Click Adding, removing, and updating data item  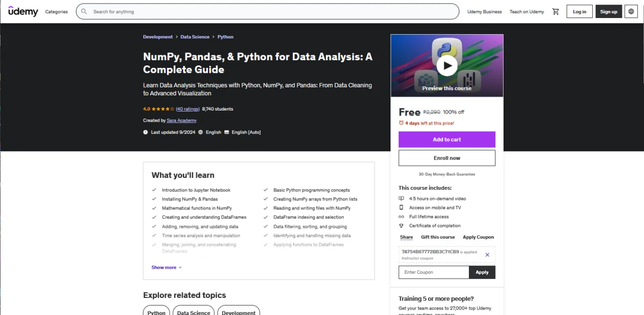pyautogui.click(x=200, y=227)
